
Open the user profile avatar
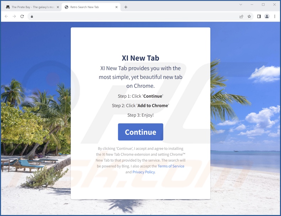267,16
